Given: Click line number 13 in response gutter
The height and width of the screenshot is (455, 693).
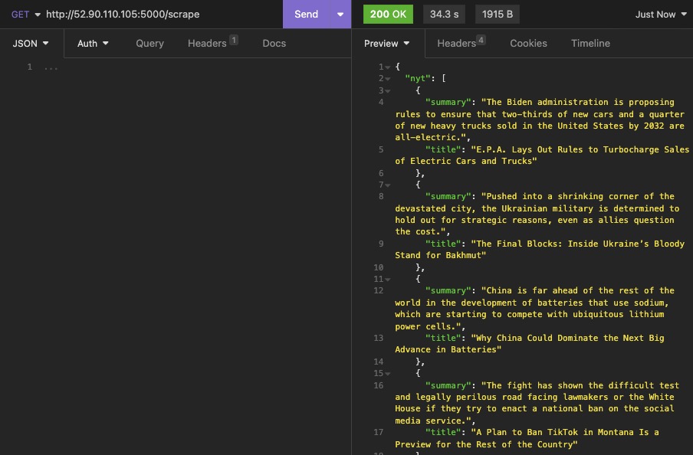Looking at the screenshot, I should 379,338.
